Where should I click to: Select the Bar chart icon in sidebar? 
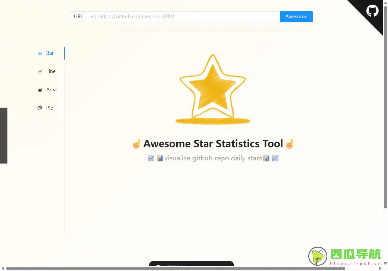40,53
